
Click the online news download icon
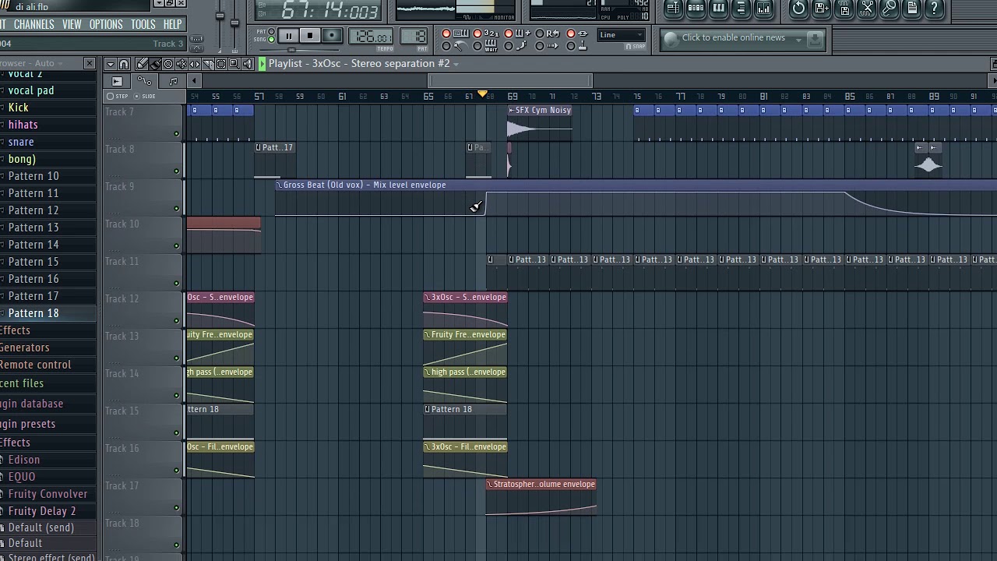click(x=815, y=39)
